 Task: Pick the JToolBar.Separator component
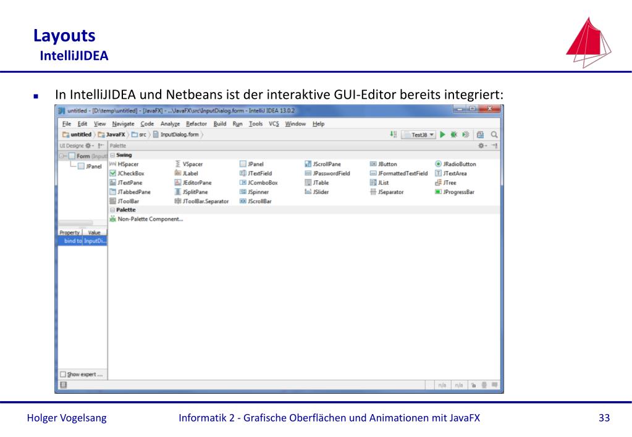click(202, 201)
